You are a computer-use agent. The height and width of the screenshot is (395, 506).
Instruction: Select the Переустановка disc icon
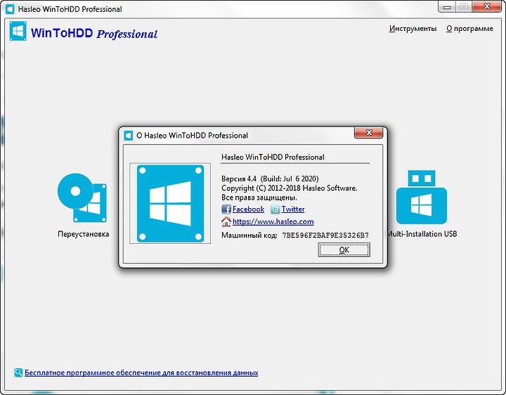pyautogui.click(x=82, y=197)
